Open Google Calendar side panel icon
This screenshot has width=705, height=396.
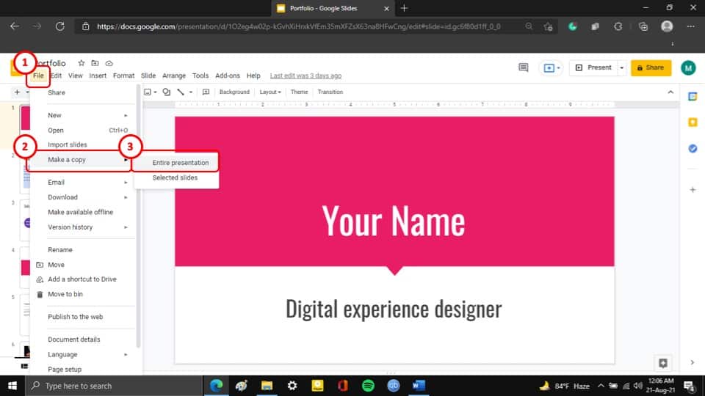pos(693,97)
